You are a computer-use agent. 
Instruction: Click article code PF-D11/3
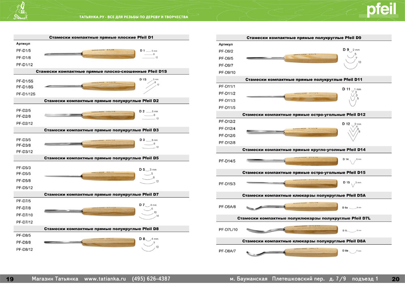(227, 100)
